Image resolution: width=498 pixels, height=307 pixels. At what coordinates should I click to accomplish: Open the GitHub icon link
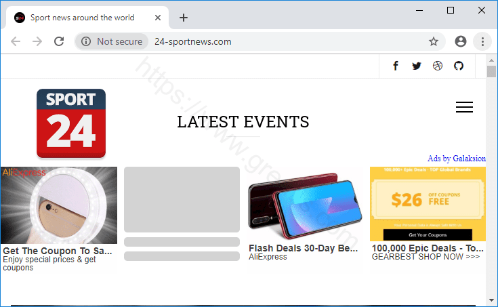click(x=458, y=66)
